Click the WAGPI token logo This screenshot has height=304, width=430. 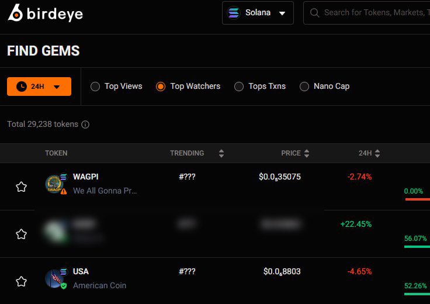tap(54, 184)
